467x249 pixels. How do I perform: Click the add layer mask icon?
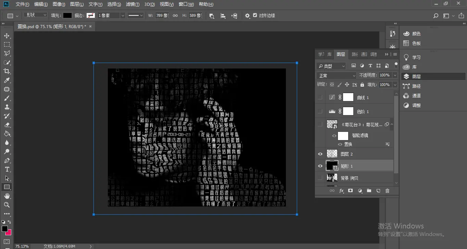350,191
